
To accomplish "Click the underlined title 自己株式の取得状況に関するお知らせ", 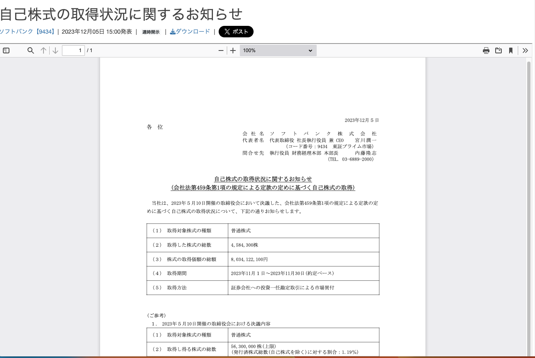I will pos(263,179).
